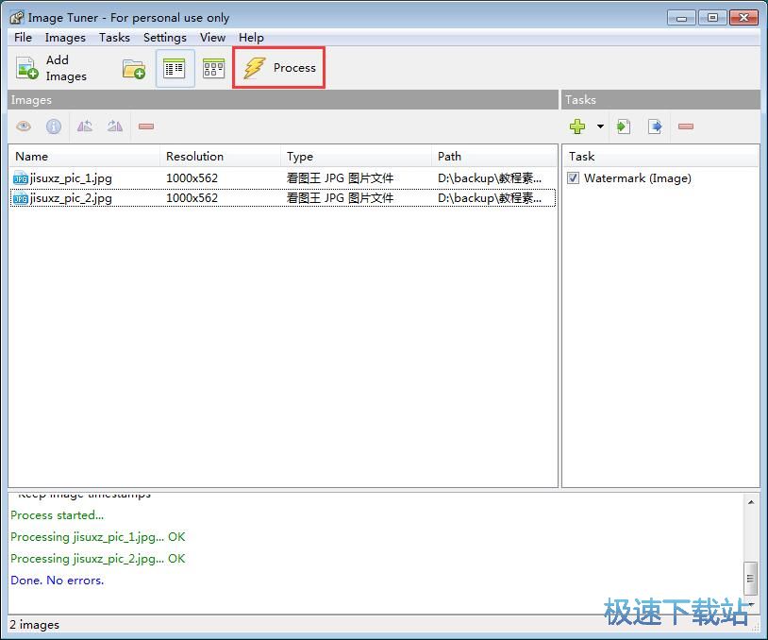Select the jisuxz_pic_2.jpg file row
This screenshot has height=640, width=768.
(x=283, y=198)
